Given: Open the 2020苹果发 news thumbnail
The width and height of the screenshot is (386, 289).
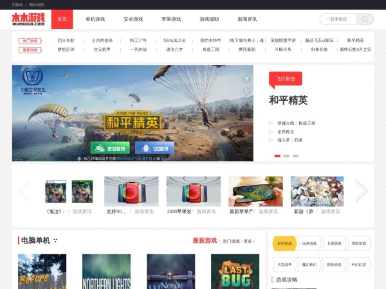Looking at the screenshot, I should tap(194, 191).
